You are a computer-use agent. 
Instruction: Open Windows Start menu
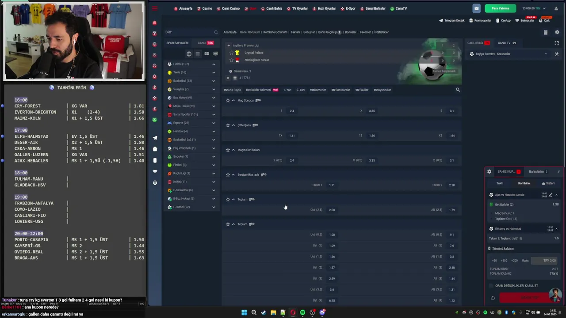pyautogui.click(x=244, y=313)
